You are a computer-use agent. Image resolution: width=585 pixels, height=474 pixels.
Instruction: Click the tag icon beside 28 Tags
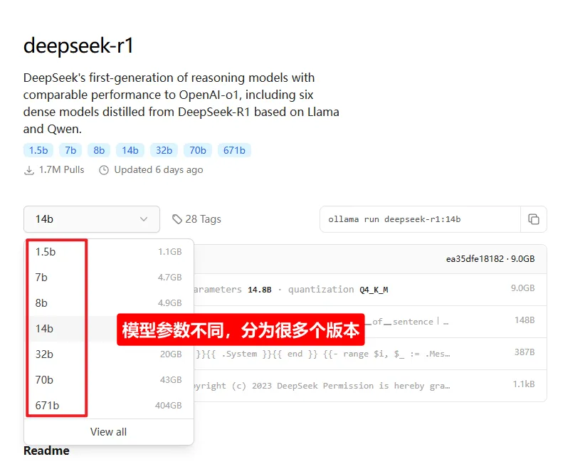pos(177,219)
